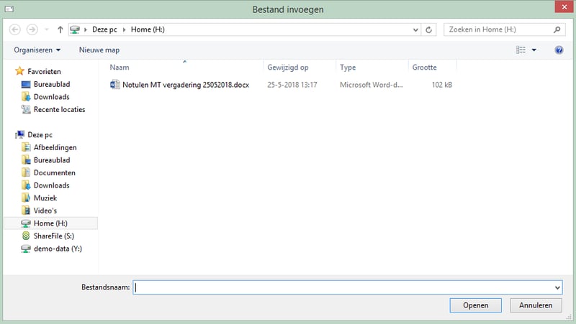The width and height of the screenshot is (576, 324).
Task: Open Downloads under Deze pc
Action: (51, 185)
